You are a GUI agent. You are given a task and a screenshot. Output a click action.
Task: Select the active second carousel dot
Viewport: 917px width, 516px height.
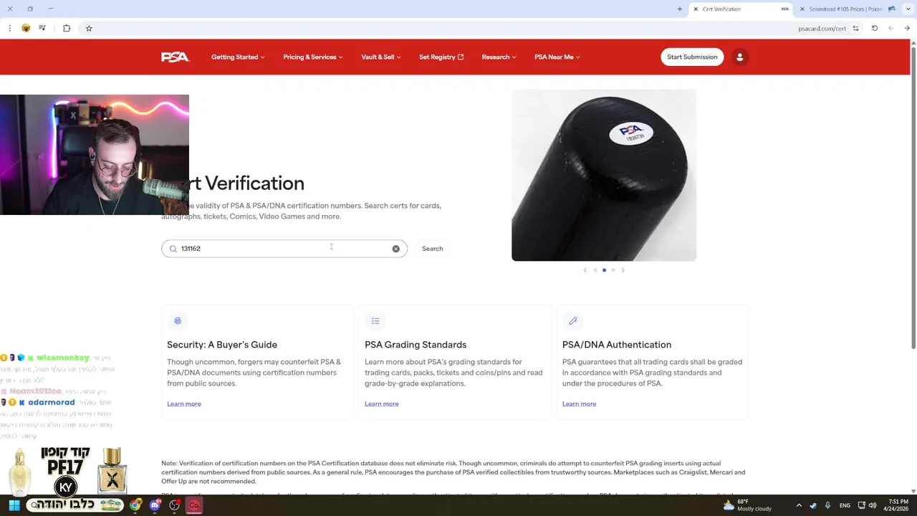[604, 270]
